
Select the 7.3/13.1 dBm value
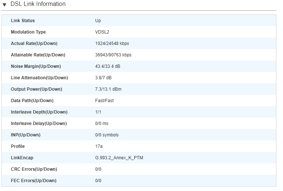pos(108,89)
